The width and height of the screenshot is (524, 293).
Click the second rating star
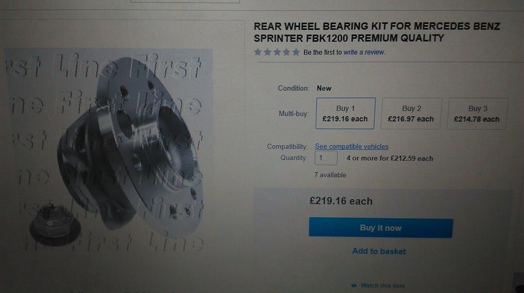pos(267,52)
